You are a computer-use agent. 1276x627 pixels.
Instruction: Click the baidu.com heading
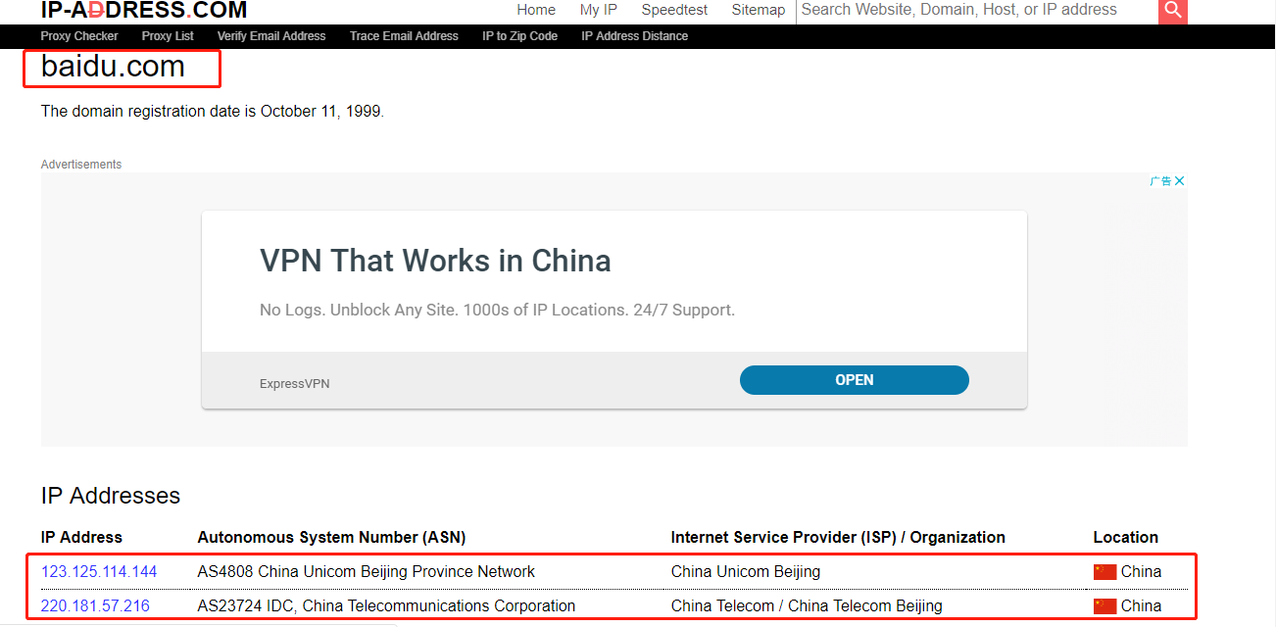(113, 67)
